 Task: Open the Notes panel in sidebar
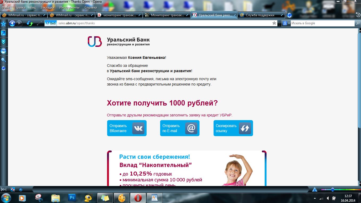point(3,33)
